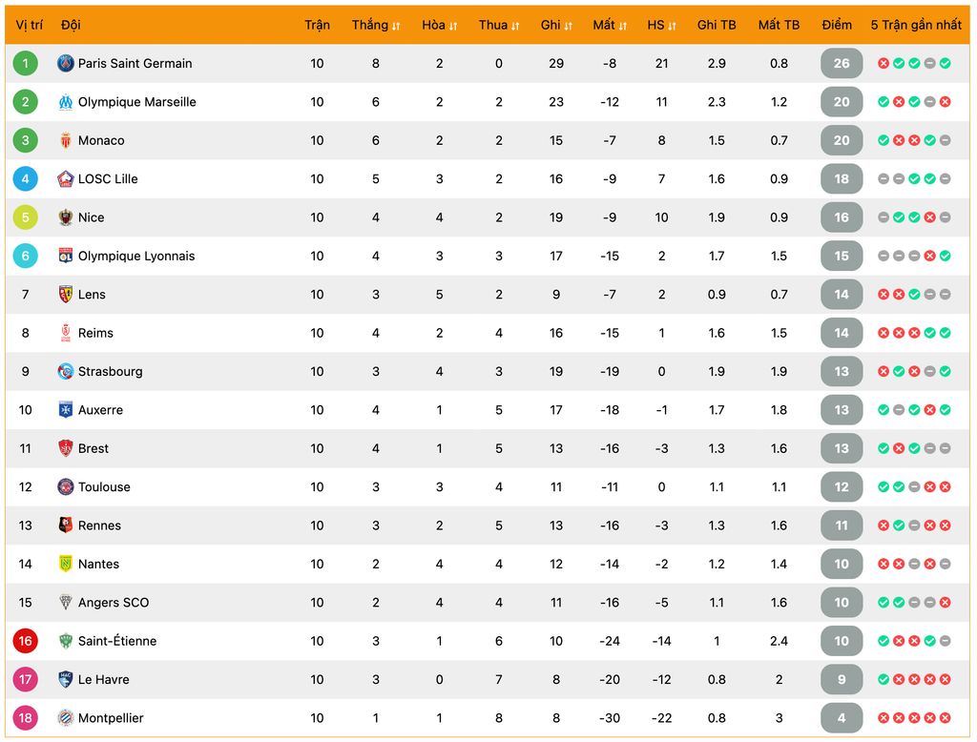This screenshot has height=742, width=977.
Task: Click the Strasbourg club crest icon
Action: (x=66, y=371)
